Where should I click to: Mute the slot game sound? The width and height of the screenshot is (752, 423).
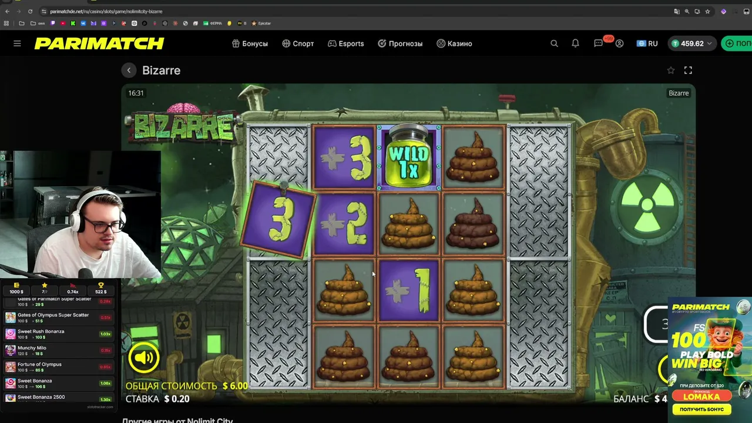143,357
